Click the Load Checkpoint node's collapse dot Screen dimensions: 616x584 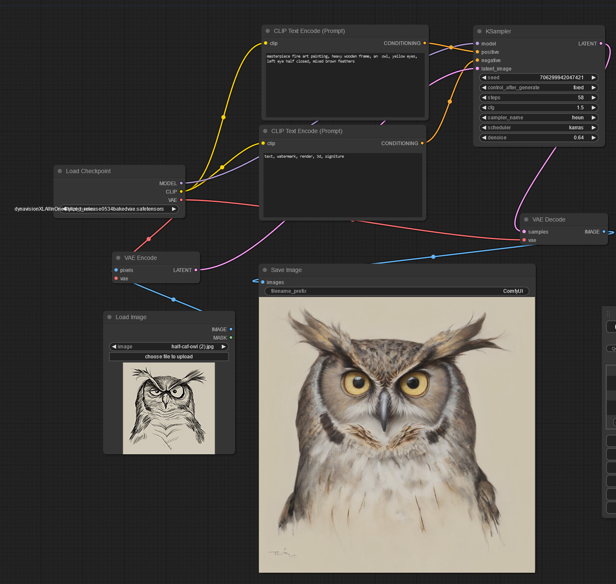pos(60,171)
